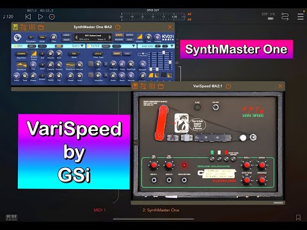This screenshot has height=230, width=307.
Task: Toggle the Echo Tone Repeat switch
Action: click(233, 158)
